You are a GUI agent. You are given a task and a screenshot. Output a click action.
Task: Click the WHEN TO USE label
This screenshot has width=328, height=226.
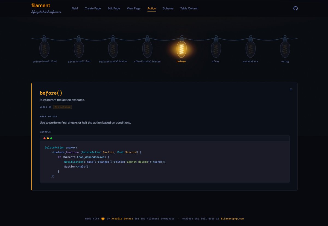tap(48, 117)
